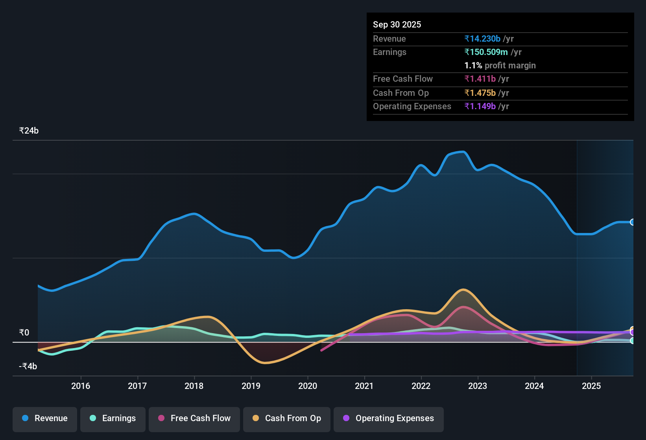
Task: Select the 2020 label on the timeline
Action: pyautogui.click(x=307, y=386)
